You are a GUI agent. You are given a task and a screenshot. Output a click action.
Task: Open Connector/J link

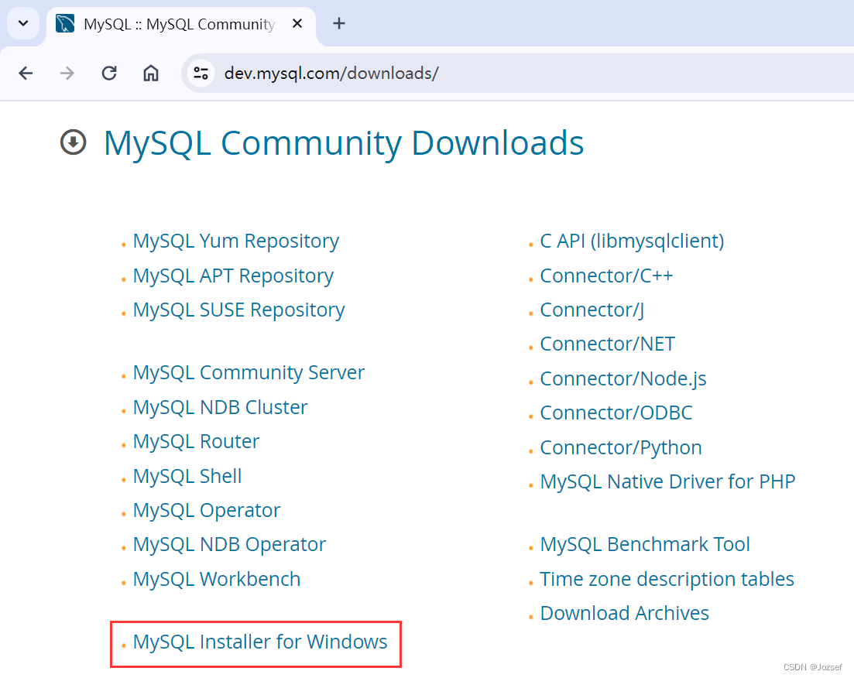pyautogui.click(x=592, y=310)
